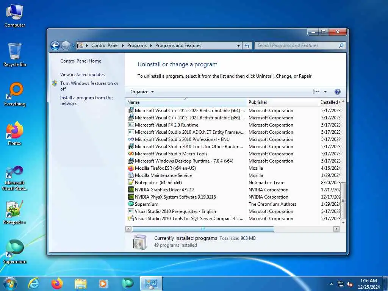Viewport: 388px width, 291px height.
Task: Open the More view options dropdown arrow
Action: tap(325, 92)
